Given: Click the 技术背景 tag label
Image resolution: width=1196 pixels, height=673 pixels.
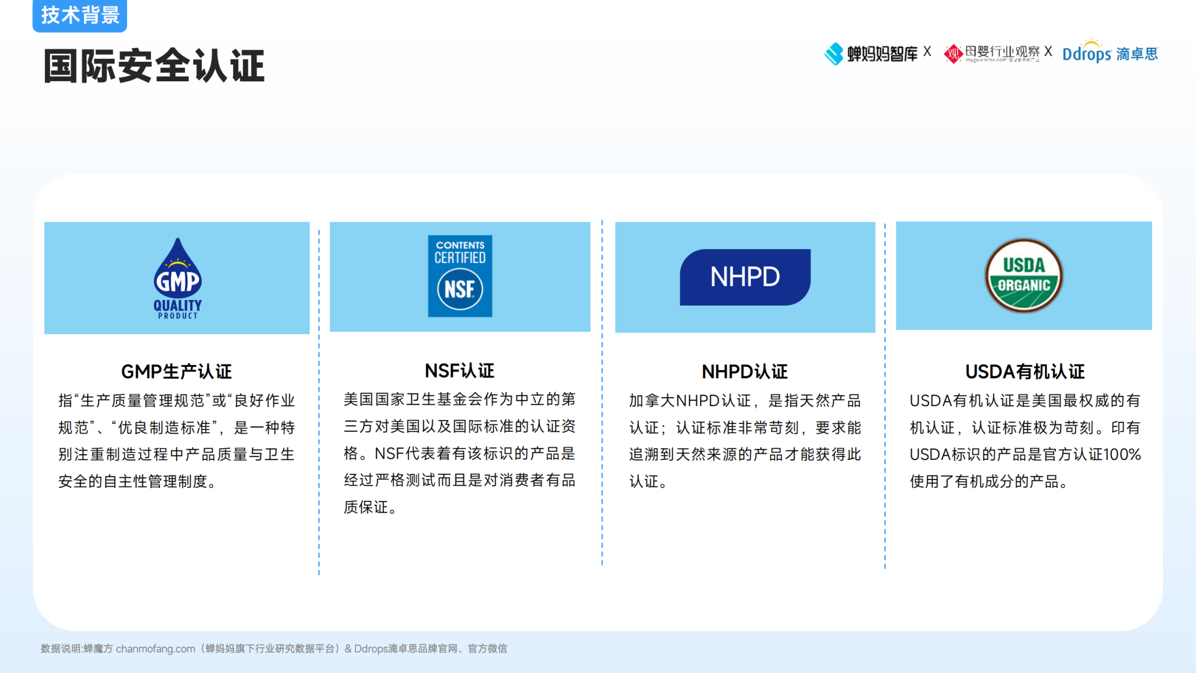Looking at the screenshot, I should click(x=80, y=15).
